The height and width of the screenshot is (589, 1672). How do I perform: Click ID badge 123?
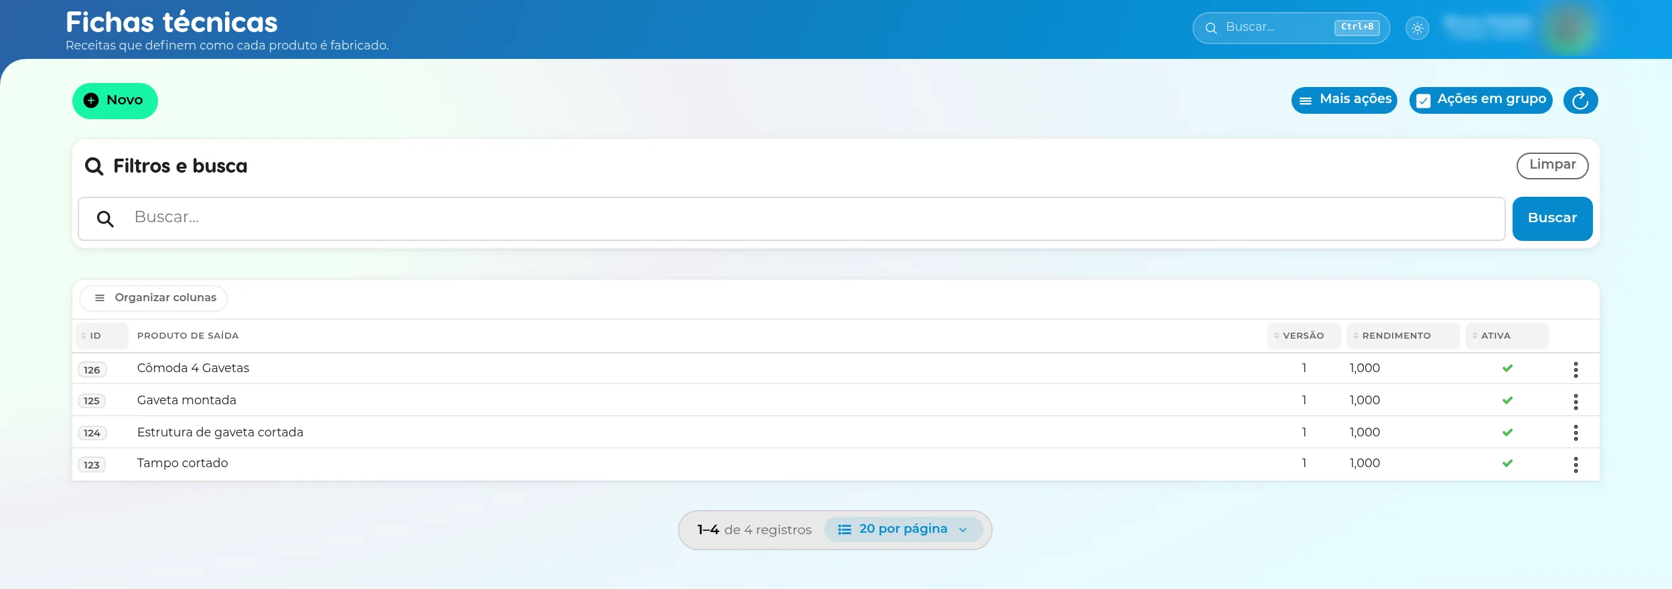[x=92, y=465]
